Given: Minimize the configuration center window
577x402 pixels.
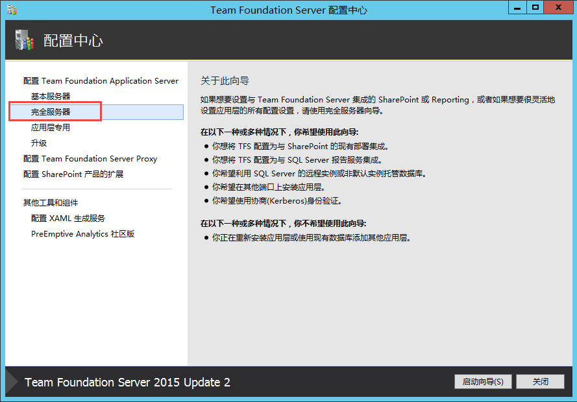Looking at the screenshot, I should 517,7.
